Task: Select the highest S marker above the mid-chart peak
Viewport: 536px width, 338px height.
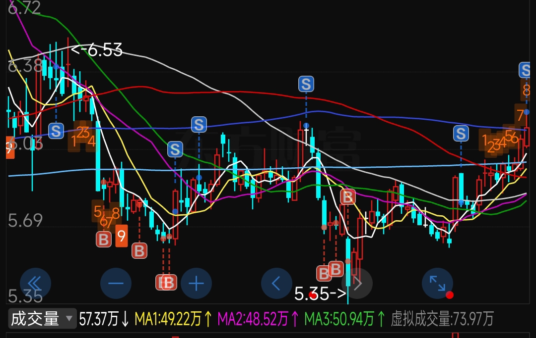Action: coord(306,84)
